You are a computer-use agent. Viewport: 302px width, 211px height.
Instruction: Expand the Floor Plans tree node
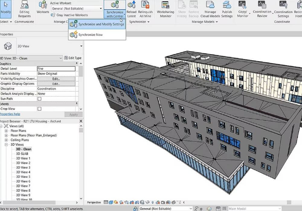6,131
